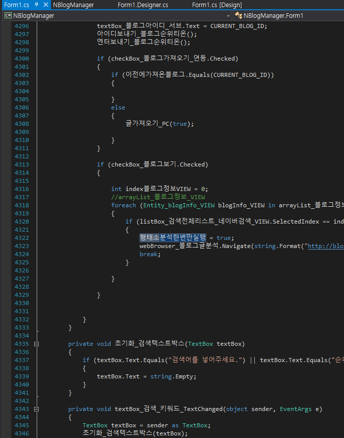Click TextBox textBox = sender as TextBox line
The image size is (344, 438).
tap(146, 425)
